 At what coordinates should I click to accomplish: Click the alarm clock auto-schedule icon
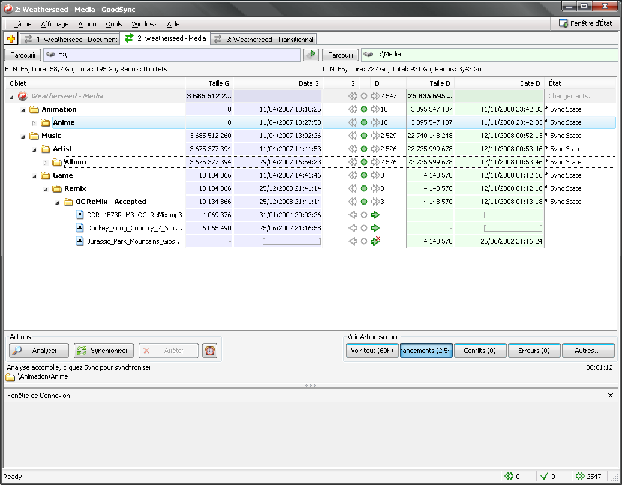click(209, 351)
